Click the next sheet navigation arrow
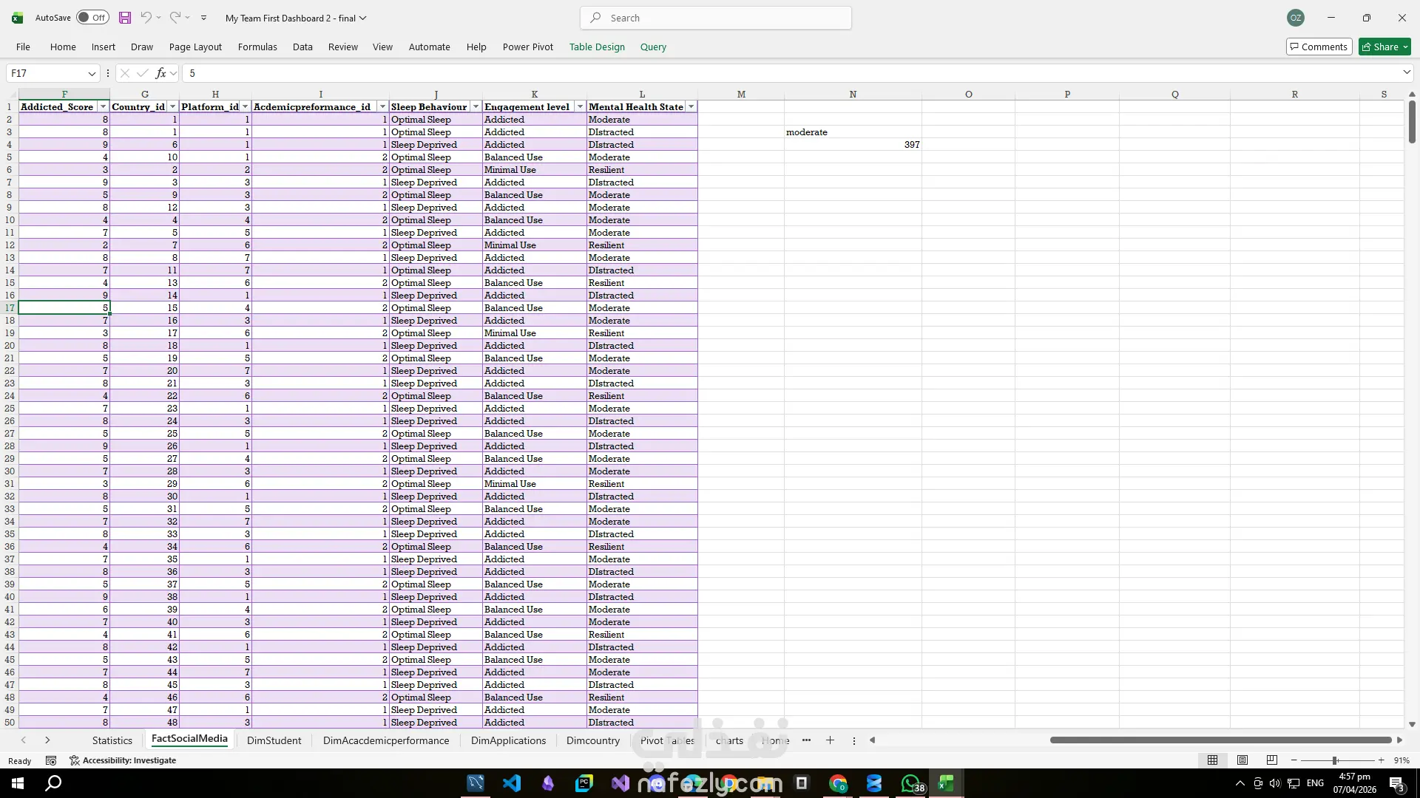The width and height of the screenshot is (1420, 798). [x=47, y=740]
